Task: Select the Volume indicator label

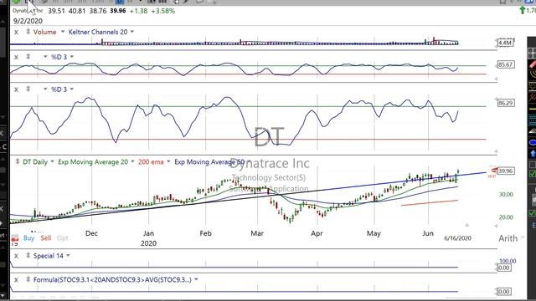Action: tap(44, 32)
